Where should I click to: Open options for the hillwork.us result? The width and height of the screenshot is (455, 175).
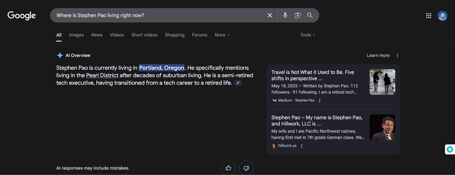click(x=302, y=146)
